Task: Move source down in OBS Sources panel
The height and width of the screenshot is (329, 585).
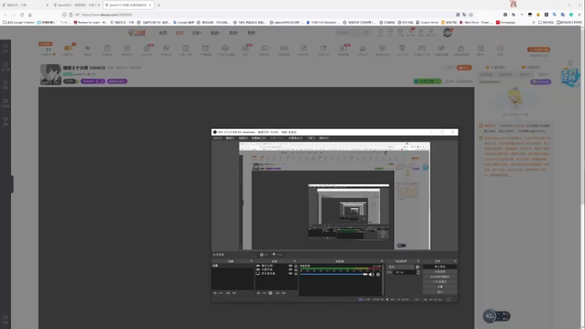Action: click(x=284, y=293)
